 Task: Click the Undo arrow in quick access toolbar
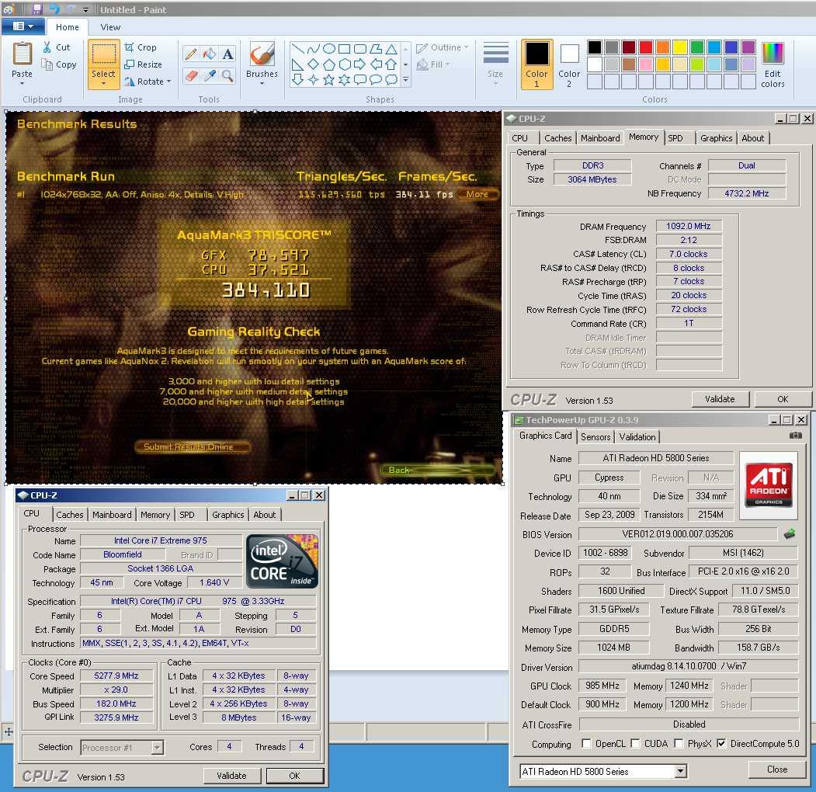(54, 9)
